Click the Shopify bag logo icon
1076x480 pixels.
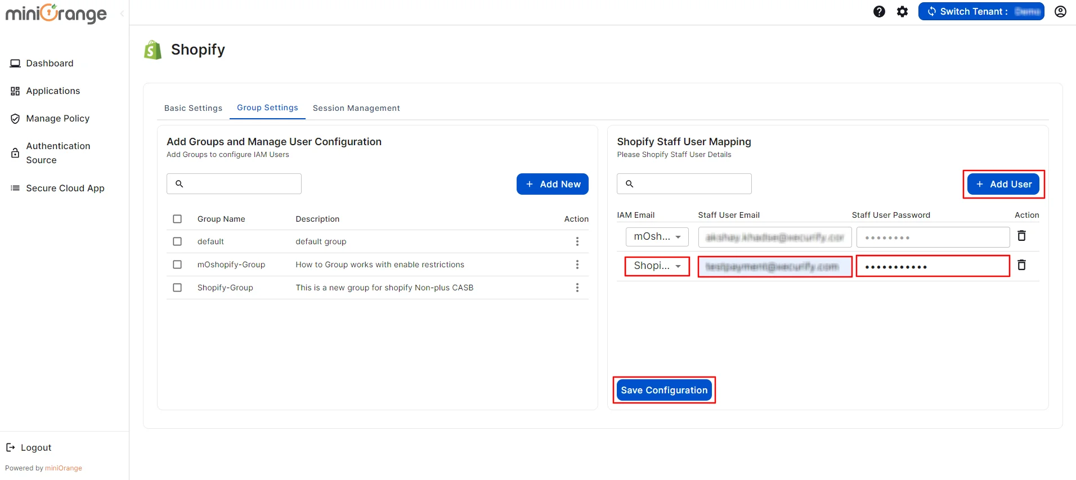click(x=153, y=50)
